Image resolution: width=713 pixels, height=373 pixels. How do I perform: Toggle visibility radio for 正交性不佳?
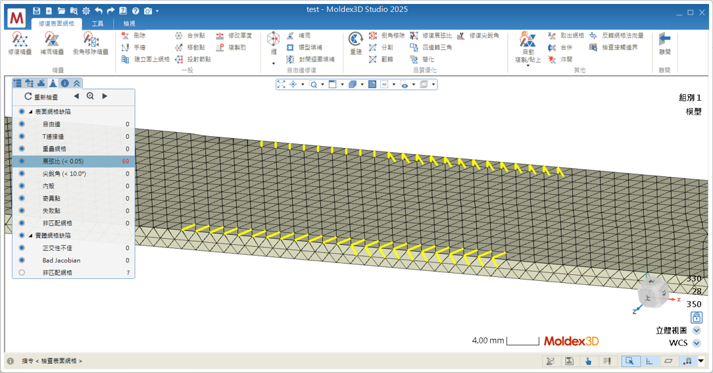pos(22,248)
